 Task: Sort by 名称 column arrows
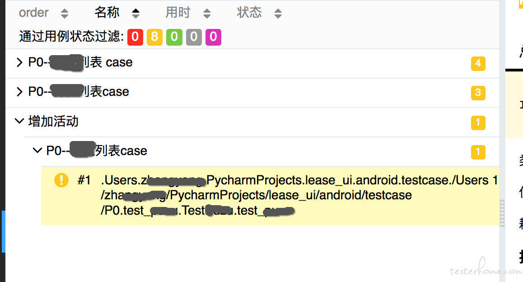[x=135, y=14]
